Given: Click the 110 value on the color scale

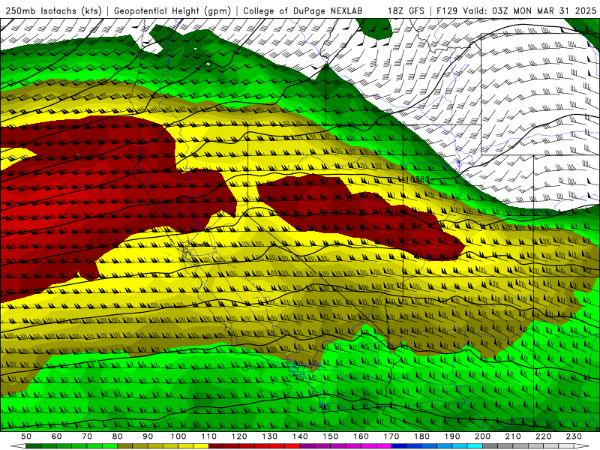Looking at the screenshot, I should point(209,436).
